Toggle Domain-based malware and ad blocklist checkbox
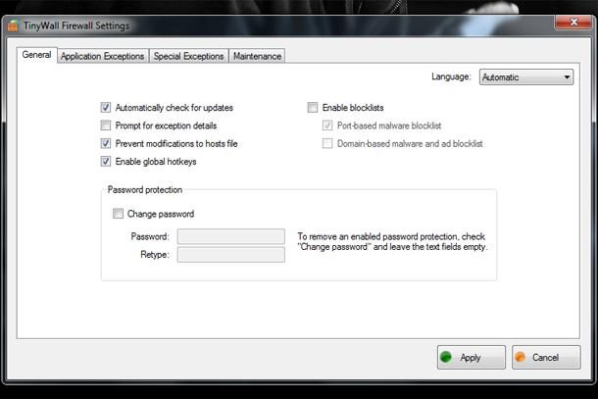 coord(327,143)
